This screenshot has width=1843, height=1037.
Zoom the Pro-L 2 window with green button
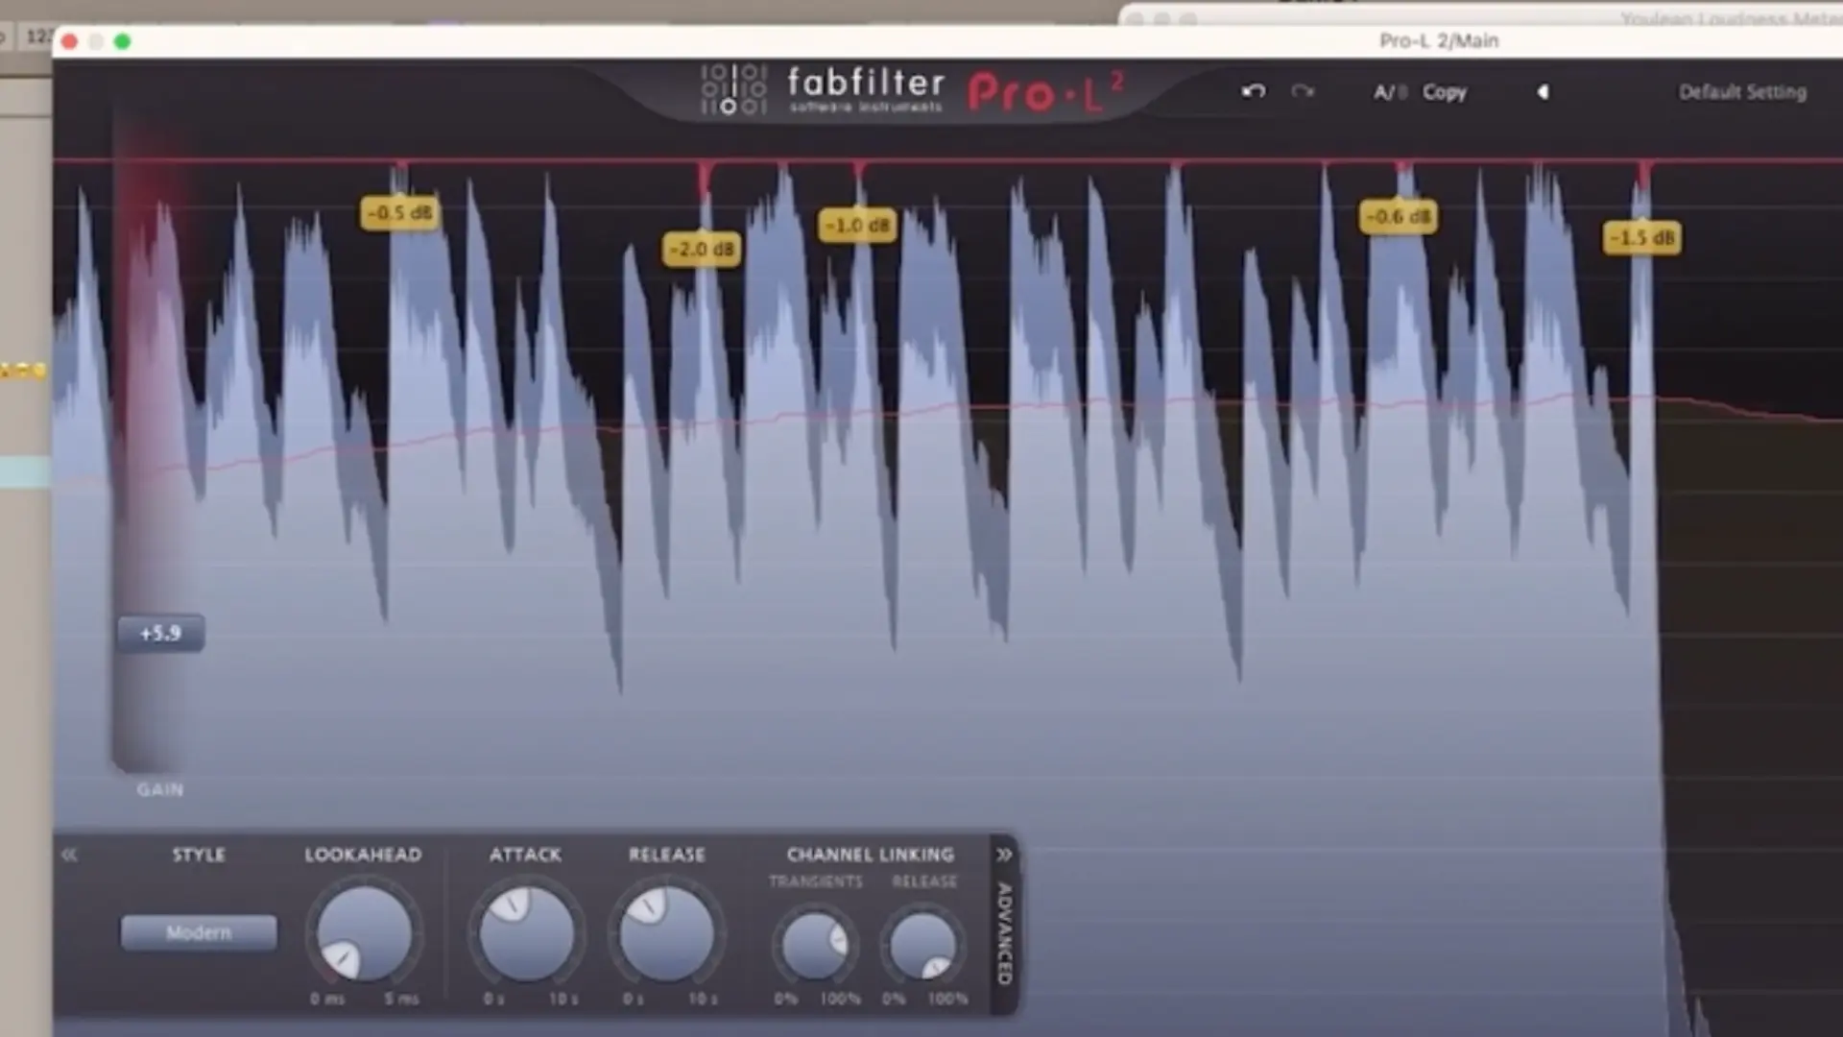[x=123, y=41]
